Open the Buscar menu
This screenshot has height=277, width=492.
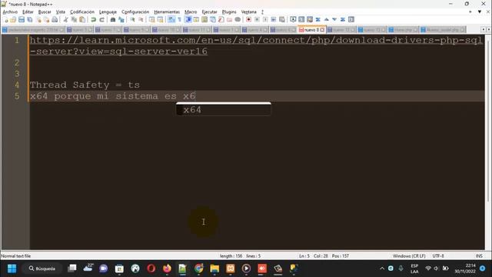pyautogui.click(x=45, y=12)
